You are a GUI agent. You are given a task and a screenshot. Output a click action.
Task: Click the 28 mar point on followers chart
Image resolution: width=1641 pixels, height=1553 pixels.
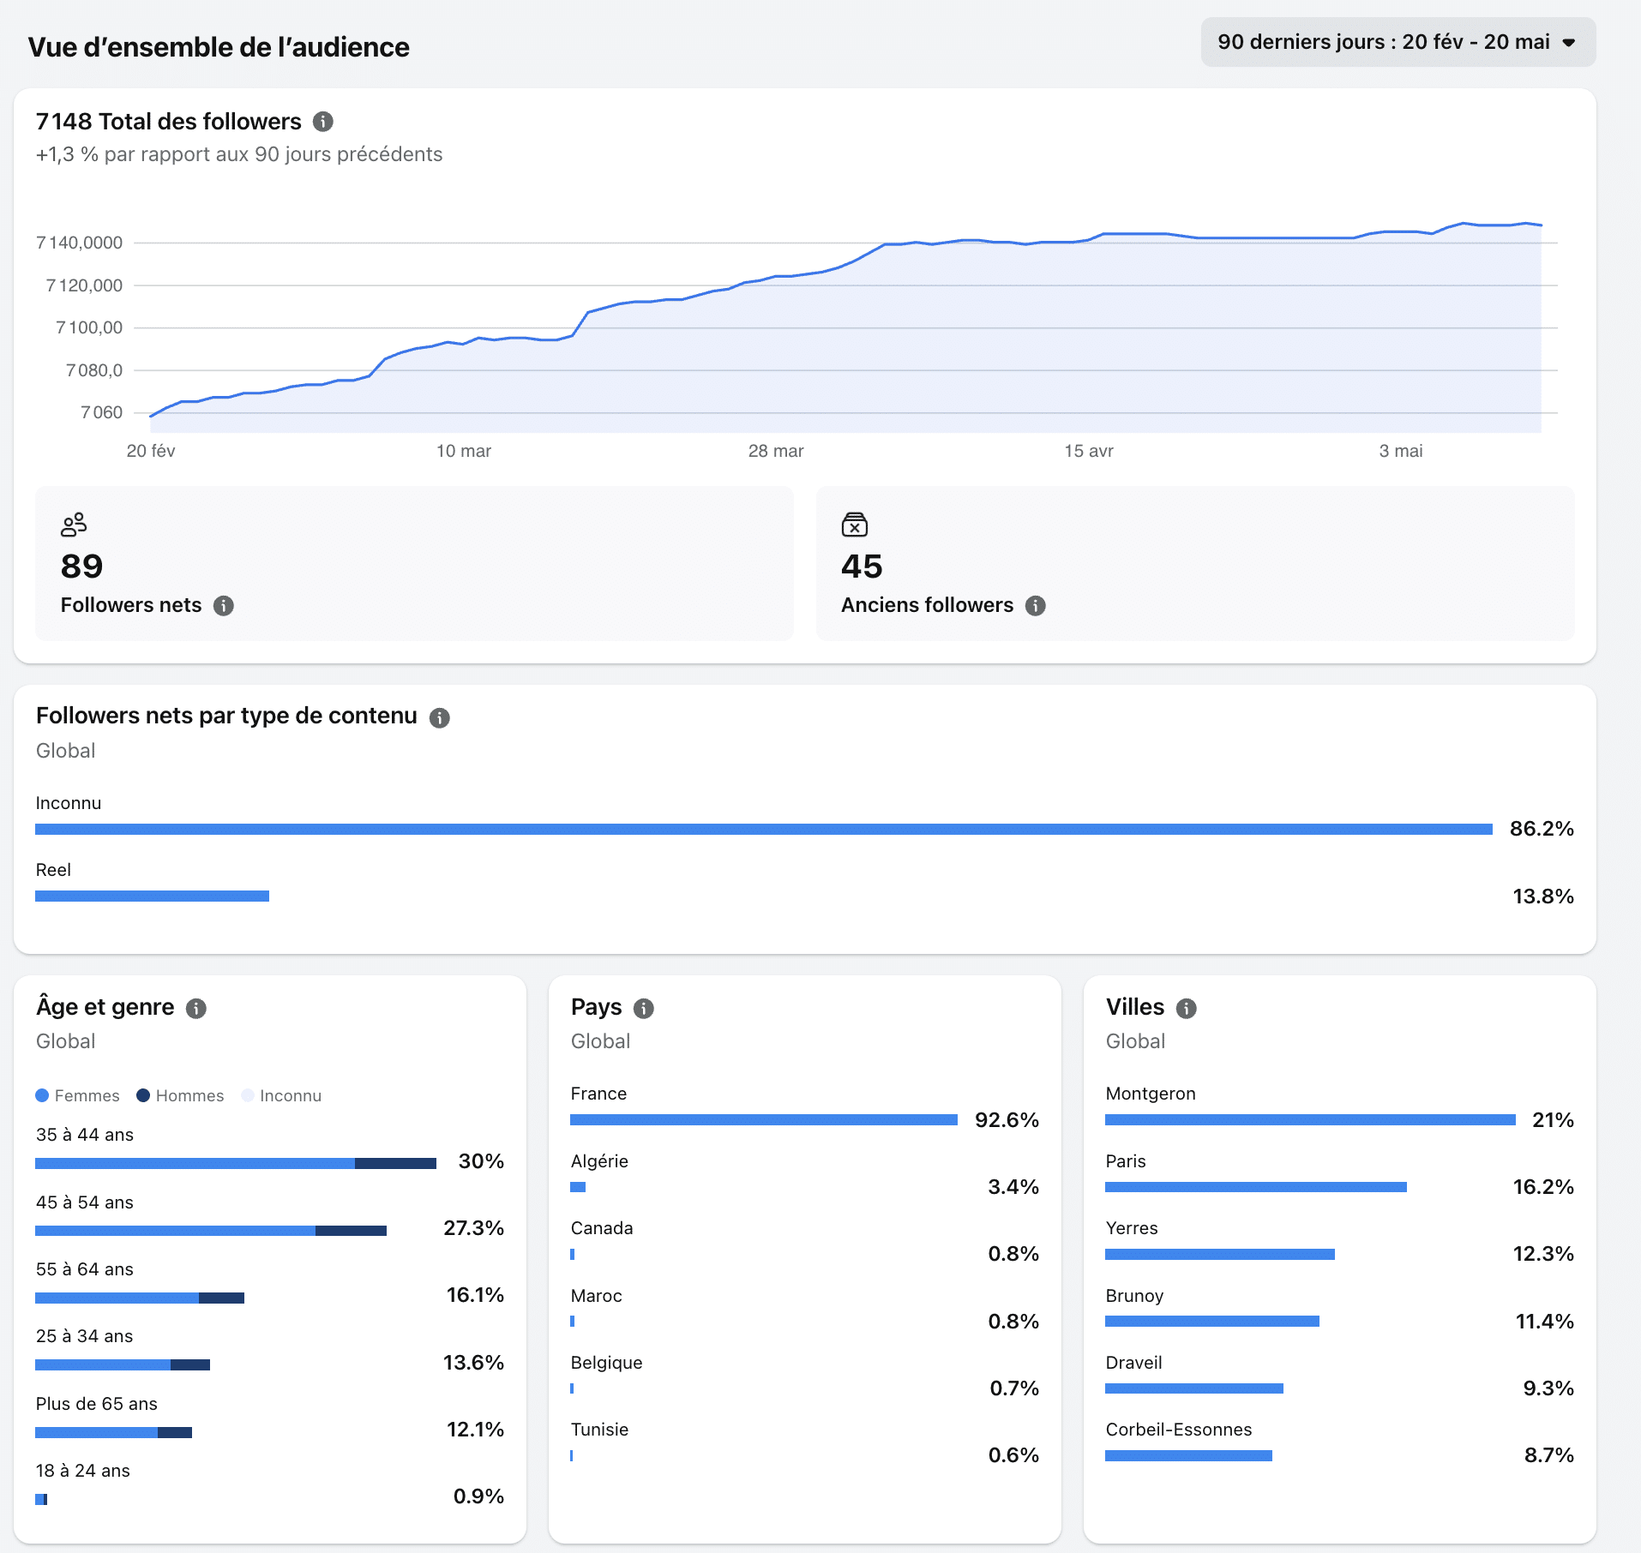pos(776,276)
